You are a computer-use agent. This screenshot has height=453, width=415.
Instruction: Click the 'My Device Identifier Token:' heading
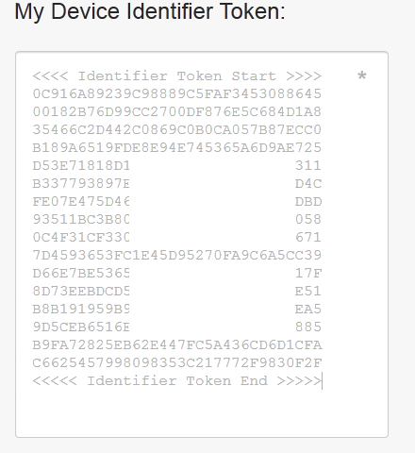pyautogui.click(x=150, y=11)
